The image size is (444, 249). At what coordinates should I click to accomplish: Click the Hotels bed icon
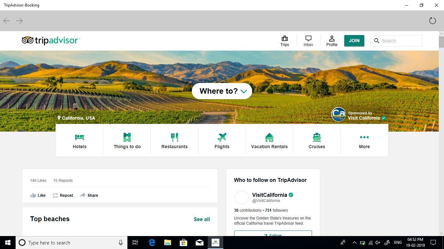(x=80, y=137)
